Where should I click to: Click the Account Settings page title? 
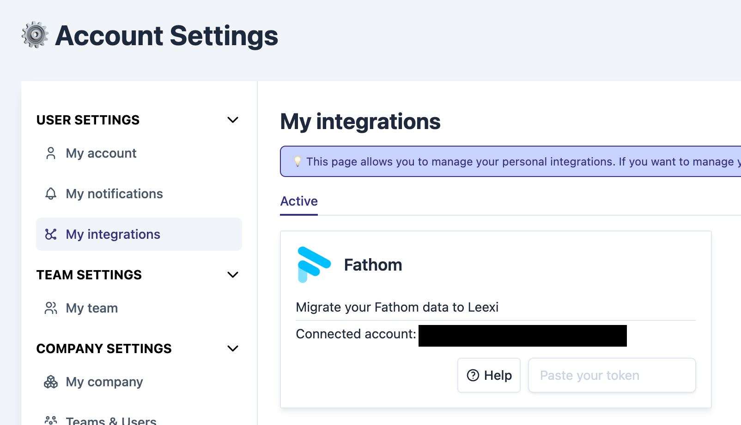pyautogui.click(x=166, y=35)
